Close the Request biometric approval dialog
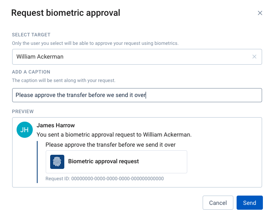Viewport: 273px width, 217px height. tap(260, 13)
